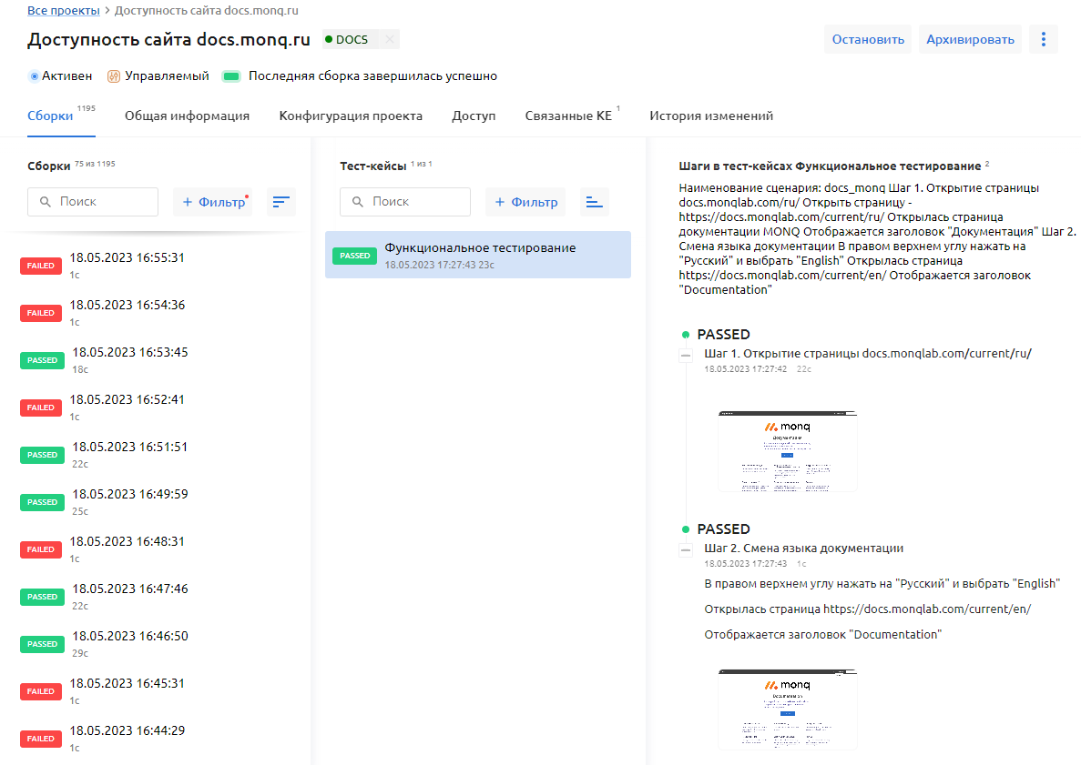Image resolution: width=1081 pixels, height=765 pixels.
Task: Collapse Шаг 1 step details
Action: (686, 355)
